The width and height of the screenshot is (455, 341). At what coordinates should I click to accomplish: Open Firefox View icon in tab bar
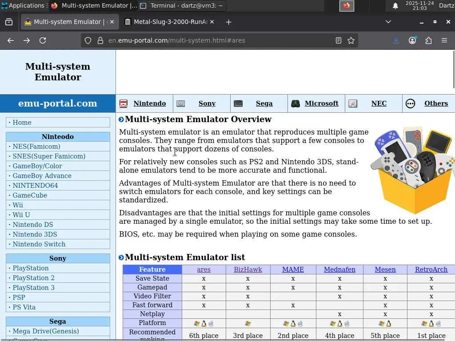[9, 22]
